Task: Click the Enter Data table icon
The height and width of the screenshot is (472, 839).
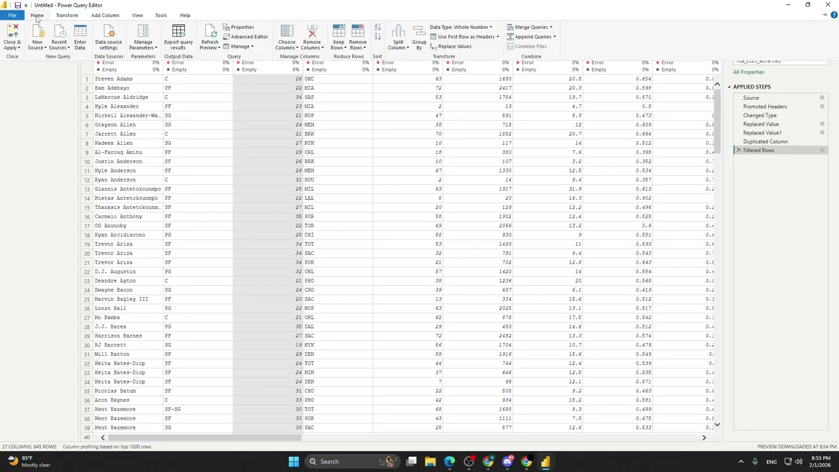Action: point(80,32)
